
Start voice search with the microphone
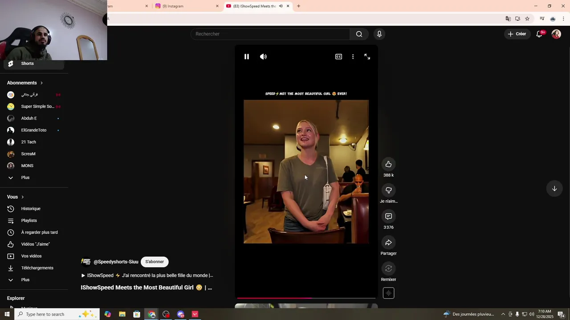pos(379,34)
